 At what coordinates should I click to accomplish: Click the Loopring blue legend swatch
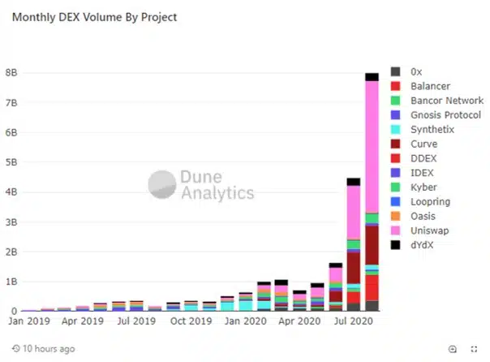coord(395,201)
